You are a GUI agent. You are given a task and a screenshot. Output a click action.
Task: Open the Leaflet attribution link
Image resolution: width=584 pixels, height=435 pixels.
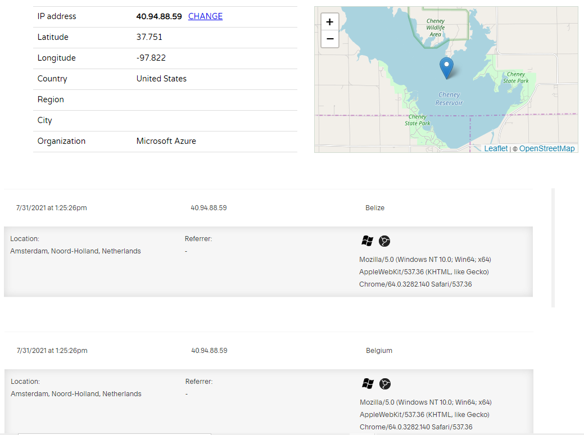(496, 148)
